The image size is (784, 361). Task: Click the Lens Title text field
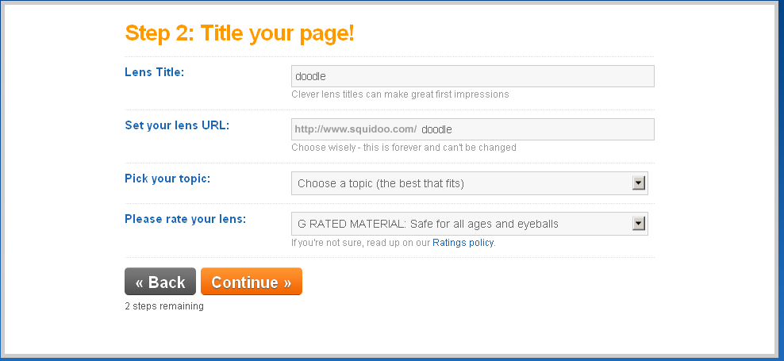tap(472, 76)
